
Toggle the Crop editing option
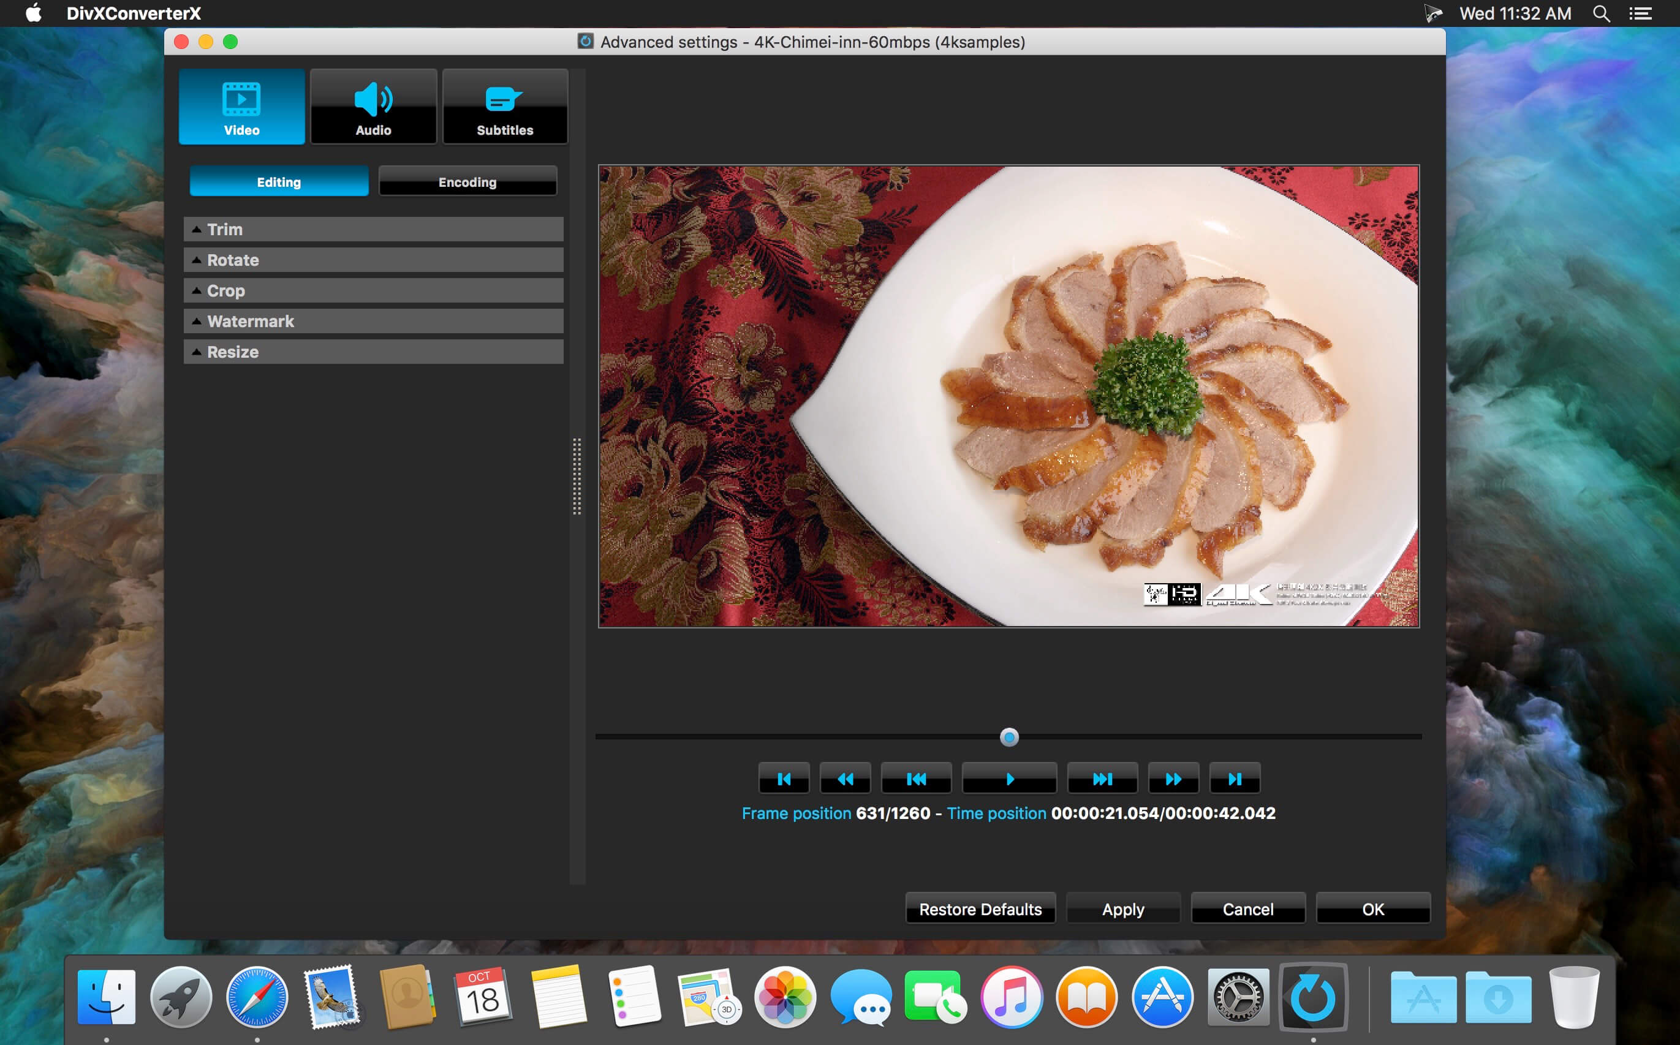point(373,290)
